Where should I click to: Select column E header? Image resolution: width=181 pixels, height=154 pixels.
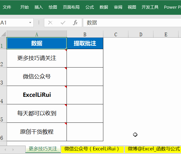[166, 34]
